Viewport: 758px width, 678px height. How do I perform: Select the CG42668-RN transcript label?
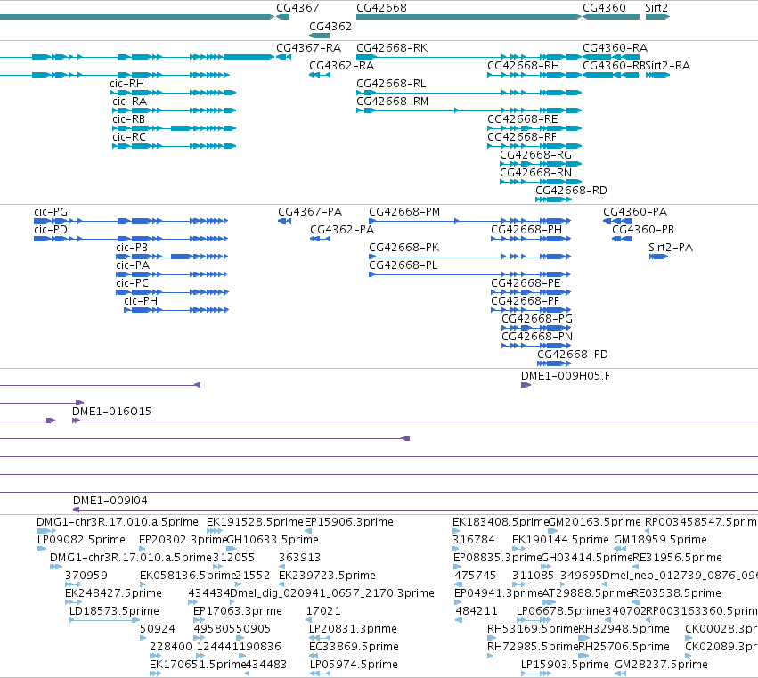click(535, 173)
